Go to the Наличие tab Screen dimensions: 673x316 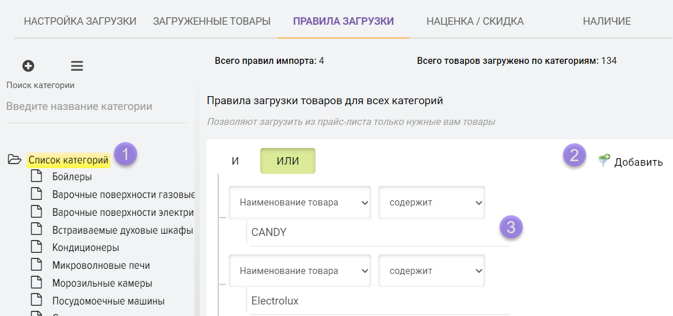pos(607,21)
